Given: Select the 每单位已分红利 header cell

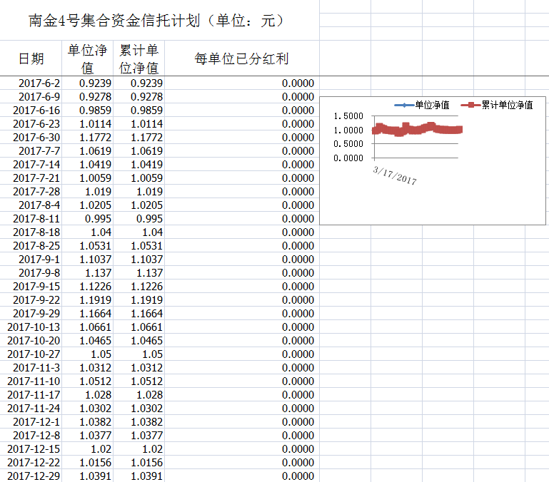Looking at the screenshot, I should (x=241, y=58).
